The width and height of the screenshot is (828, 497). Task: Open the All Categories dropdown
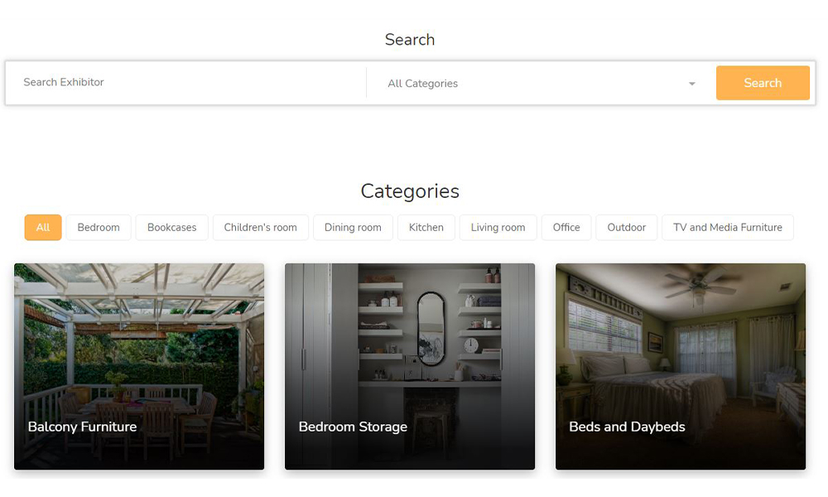click(538, 84)
